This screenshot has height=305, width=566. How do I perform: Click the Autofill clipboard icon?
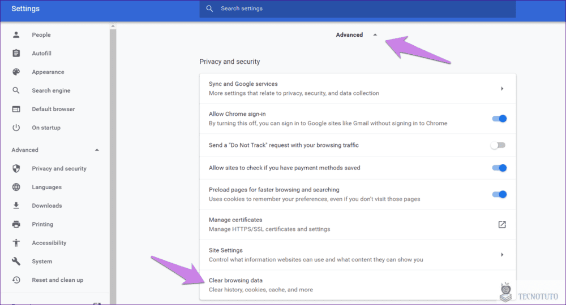point(16,53)
